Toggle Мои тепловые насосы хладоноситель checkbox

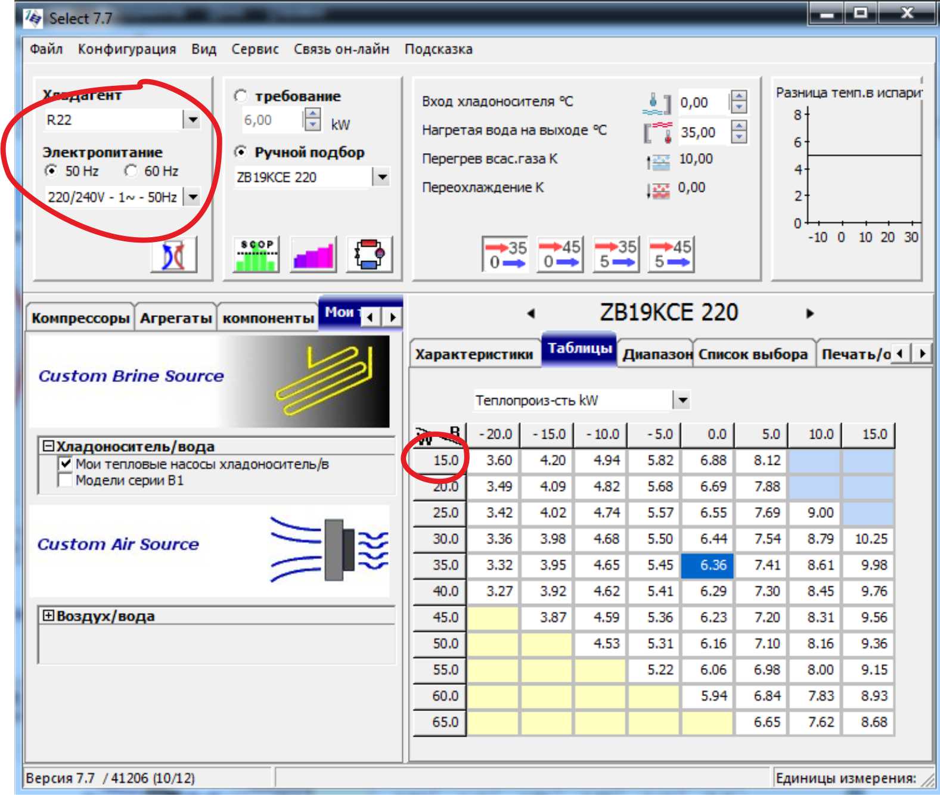pyautogui.click(x=66, y=463)
